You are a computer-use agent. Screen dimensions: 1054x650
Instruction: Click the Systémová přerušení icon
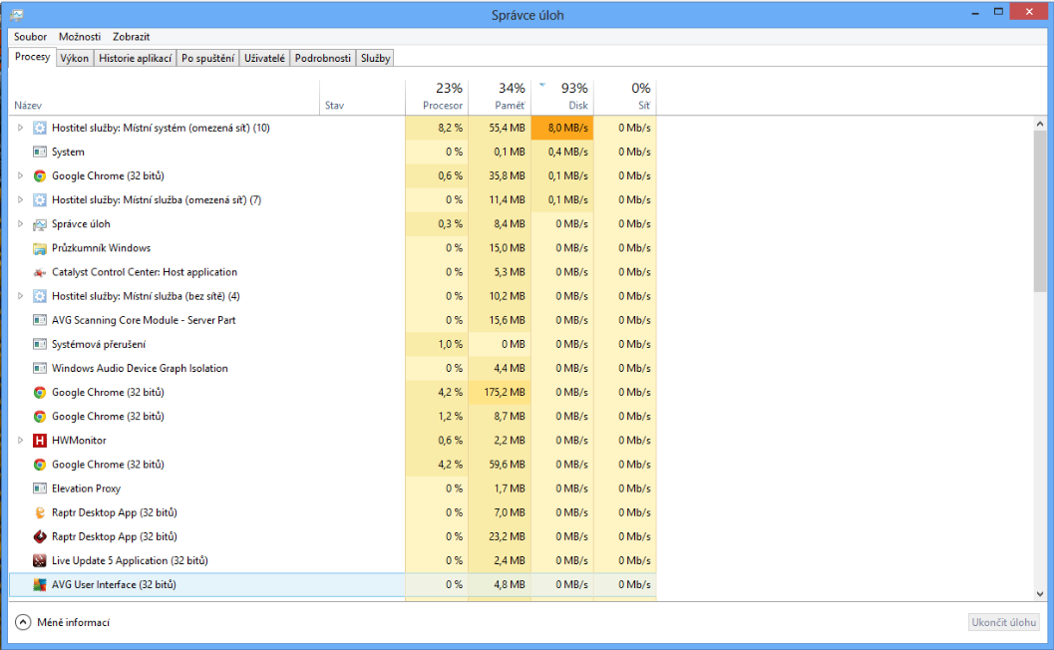[40, 344]
